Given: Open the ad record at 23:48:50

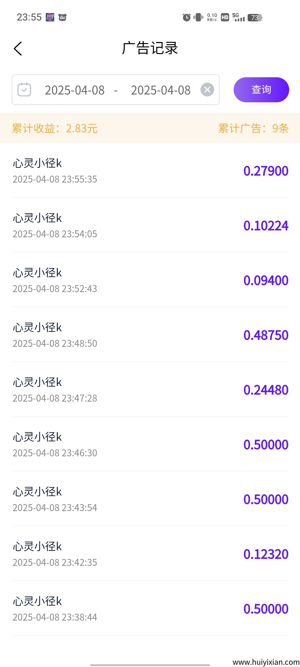Looking at the screenshot, I should pyautogui.click(x=150, y=335).
